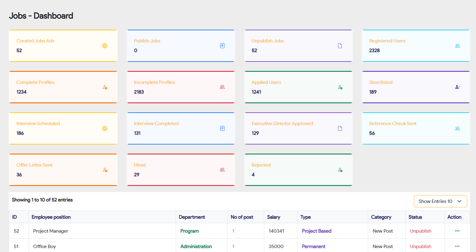Click Unpublish status for Project Manager
This screenshot has height=252, width=476.
pyautogui.click(x=420, y=231)
